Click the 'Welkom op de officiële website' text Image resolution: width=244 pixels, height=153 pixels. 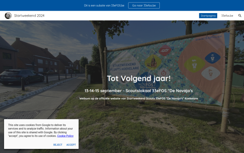point(139,98)
